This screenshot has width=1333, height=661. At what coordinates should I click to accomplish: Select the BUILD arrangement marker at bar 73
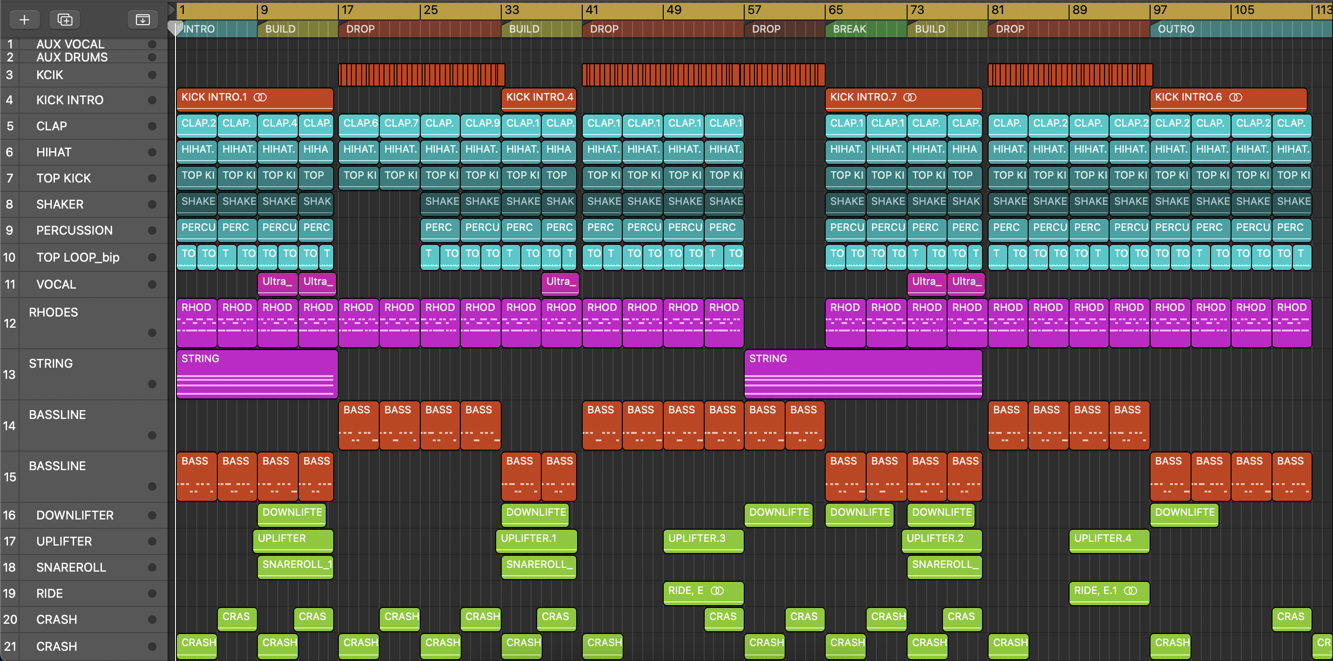[x=948, y=29]
